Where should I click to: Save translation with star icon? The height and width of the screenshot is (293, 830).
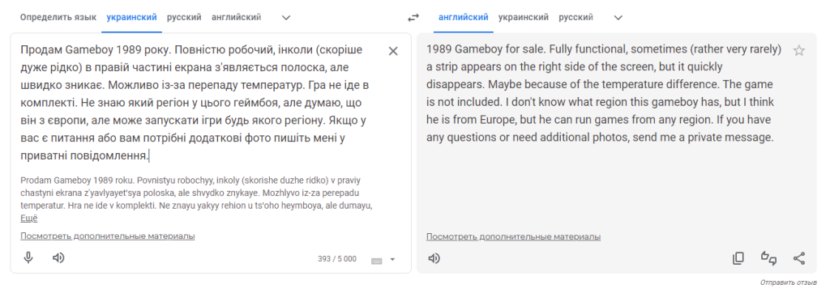(x=798, y=51)
